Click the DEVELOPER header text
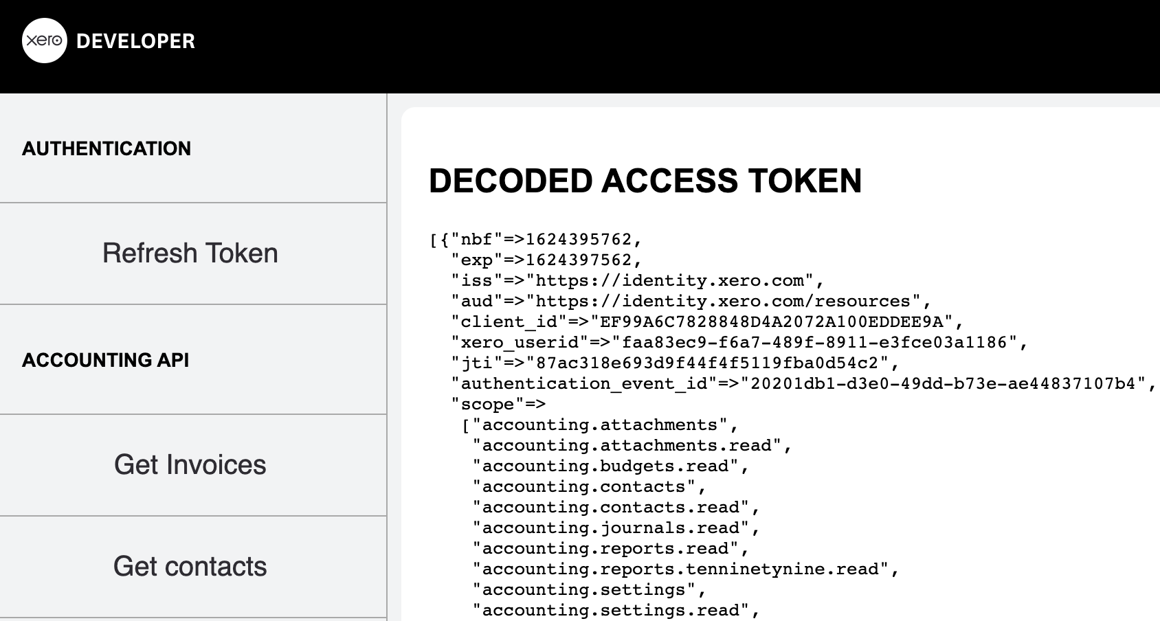The height and width of the screenshot is (621, 1160). (135, 41)
